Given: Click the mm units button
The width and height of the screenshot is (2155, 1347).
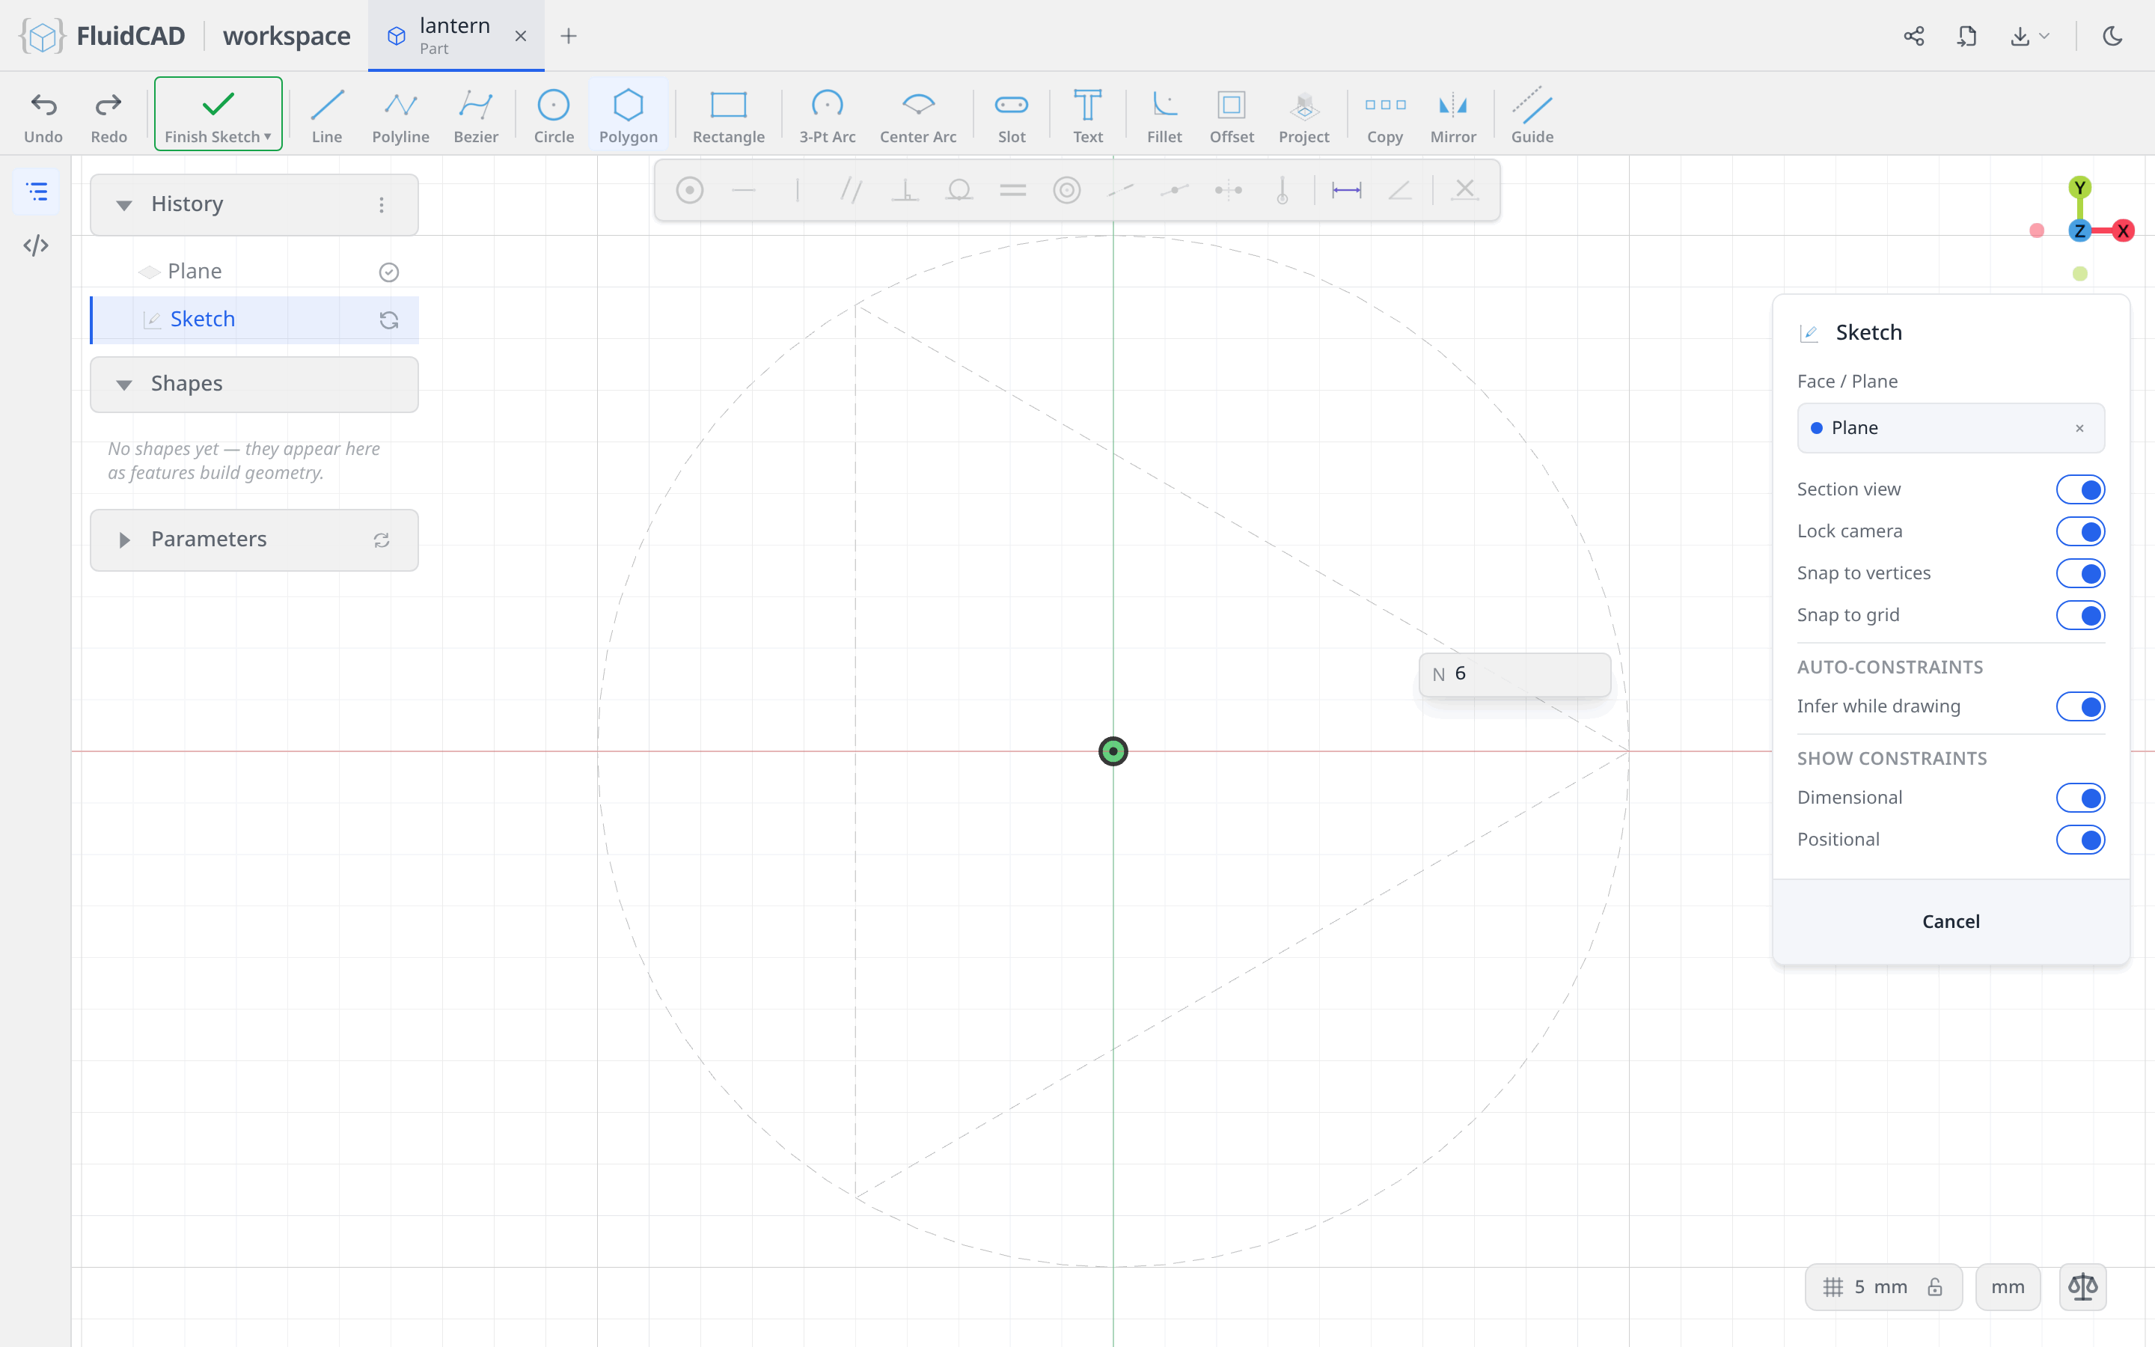Looking at the screenshot, I should tap(2007, 1286).
